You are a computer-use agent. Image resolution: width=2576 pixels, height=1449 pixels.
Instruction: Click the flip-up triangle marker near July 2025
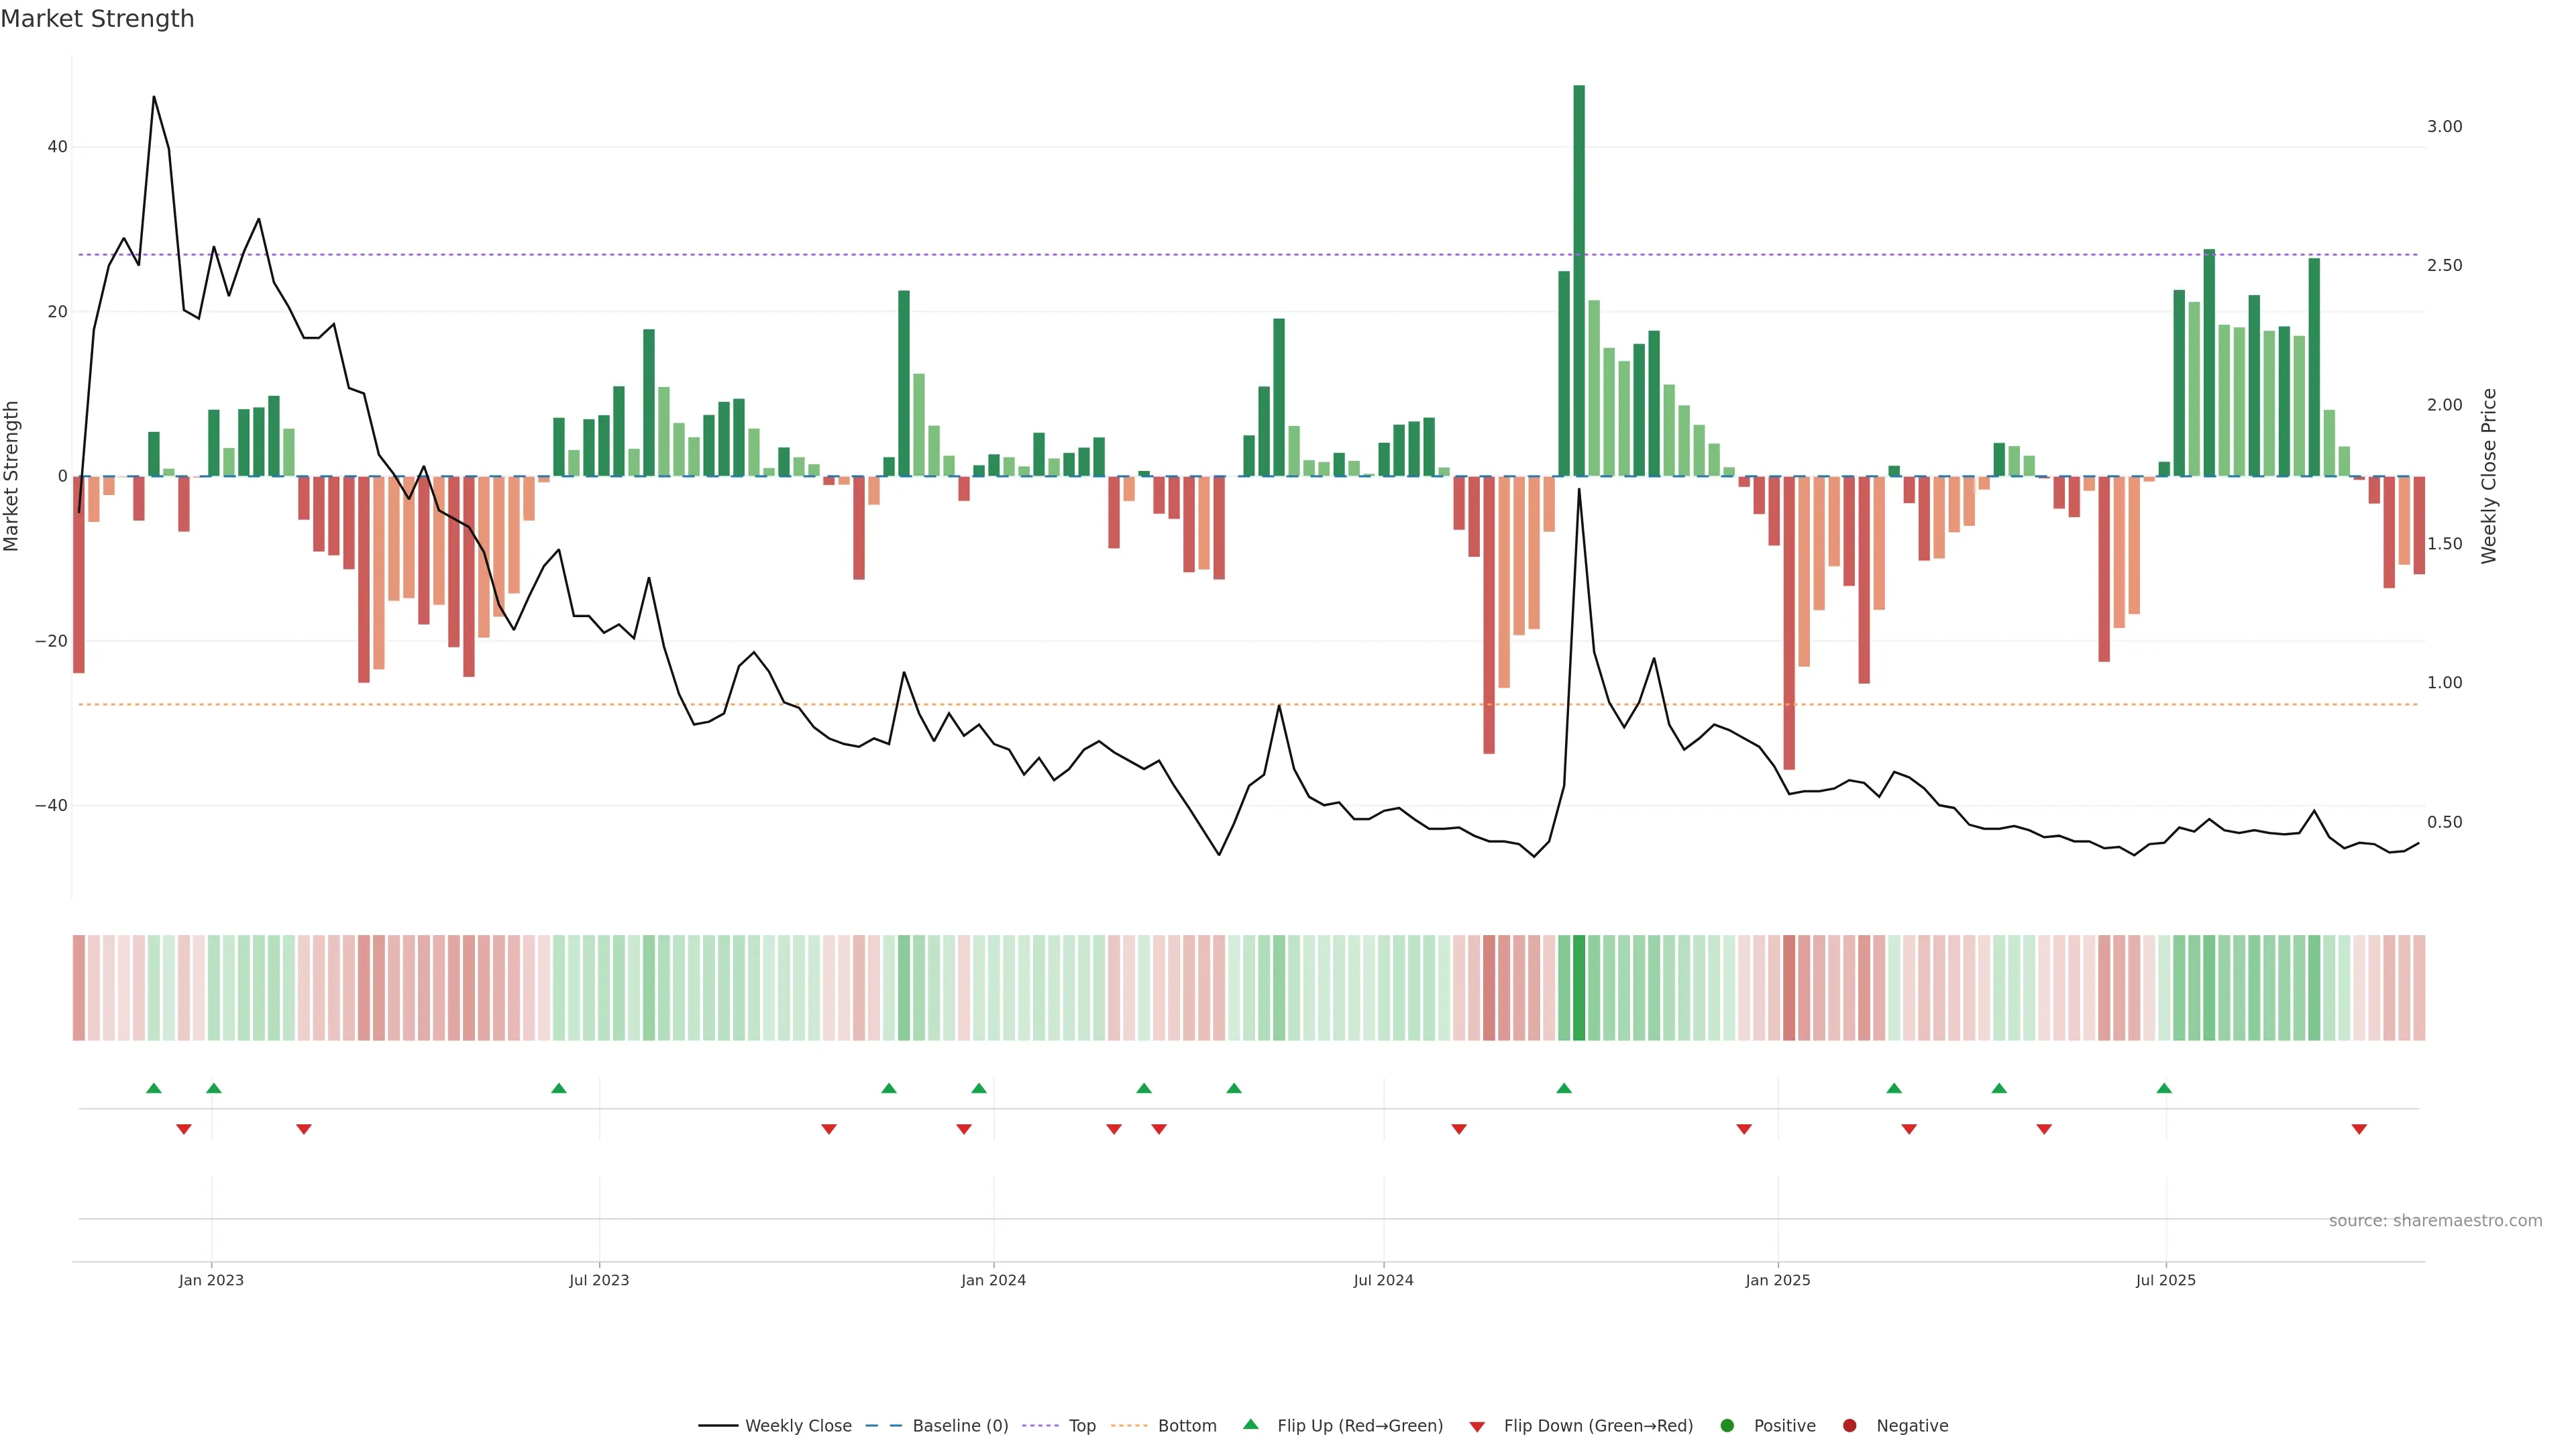click(x=2164, y=1088)
